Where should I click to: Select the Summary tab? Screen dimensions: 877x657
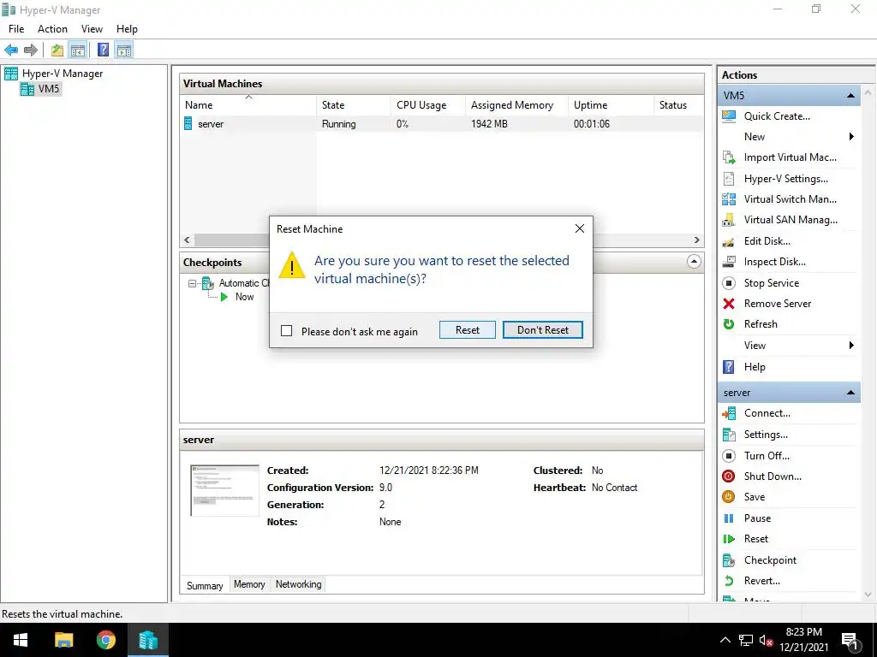point(205,585)
